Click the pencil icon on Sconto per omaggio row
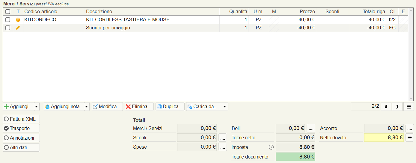 (18, 28)
